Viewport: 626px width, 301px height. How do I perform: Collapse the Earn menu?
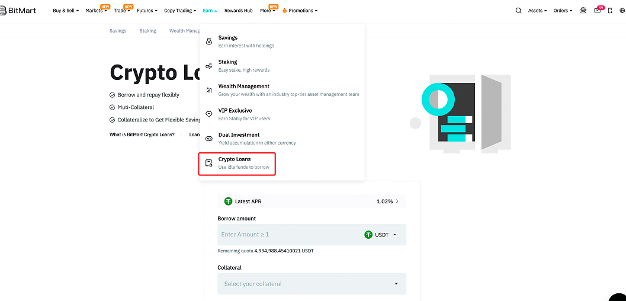(x=210, y=11)
